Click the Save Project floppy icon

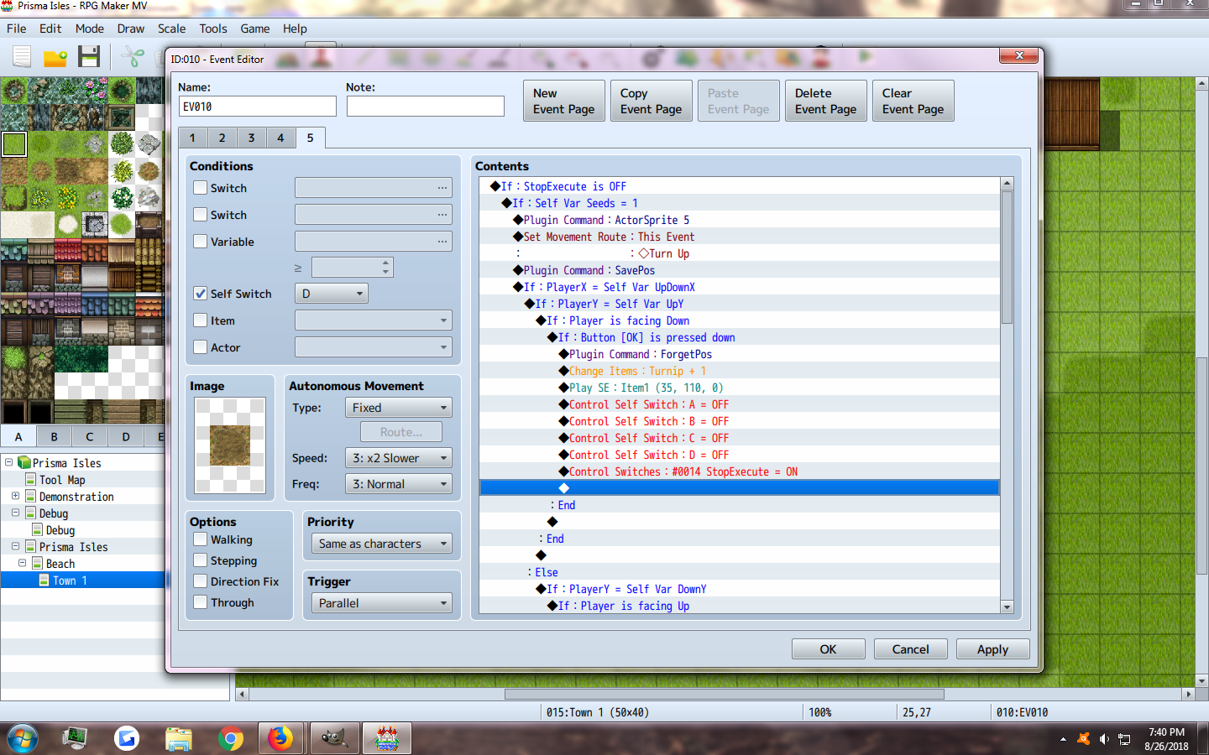(x=89, y=57)
